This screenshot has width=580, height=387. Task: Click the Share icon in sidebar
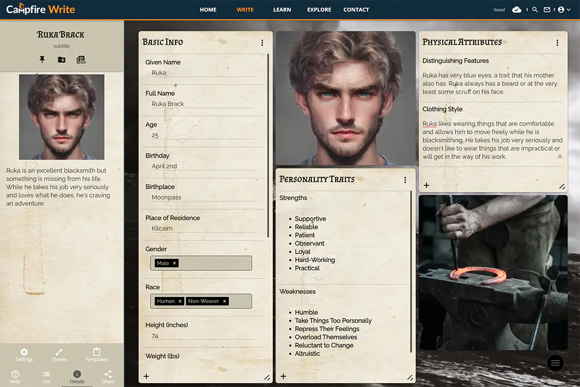click(x=108, y=377)
